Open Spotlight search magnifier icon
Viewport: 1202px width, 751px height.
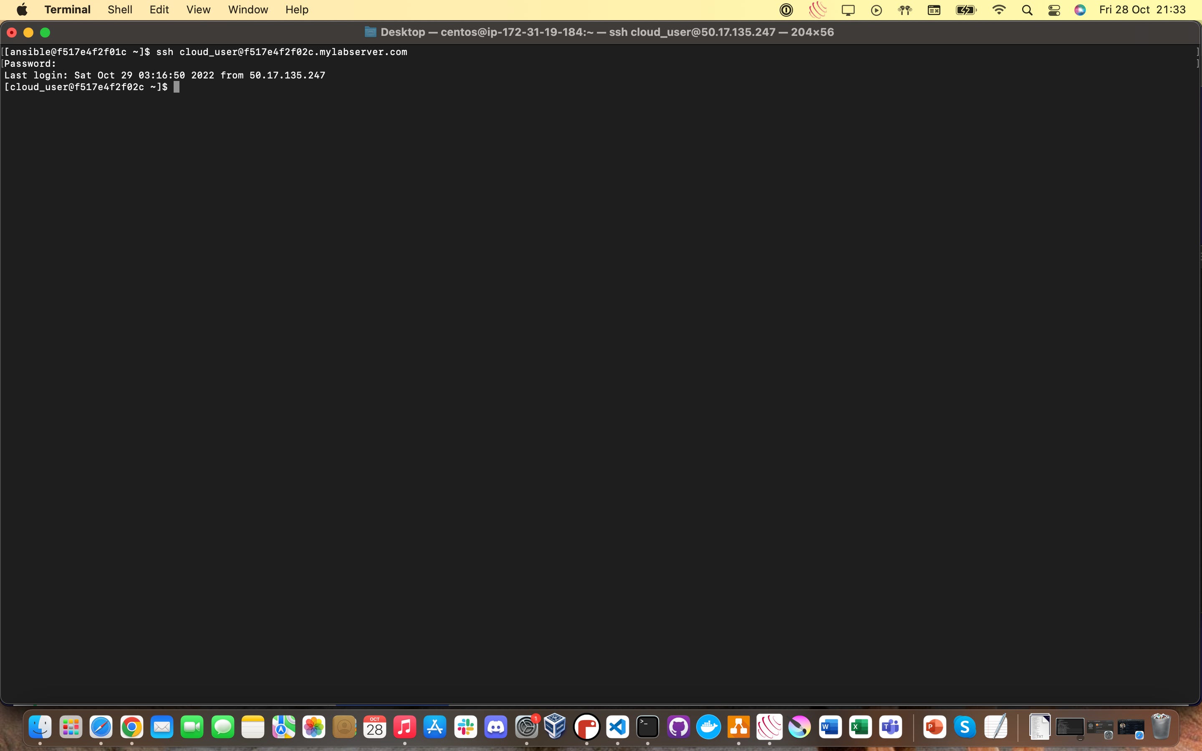click(1027, 10)
